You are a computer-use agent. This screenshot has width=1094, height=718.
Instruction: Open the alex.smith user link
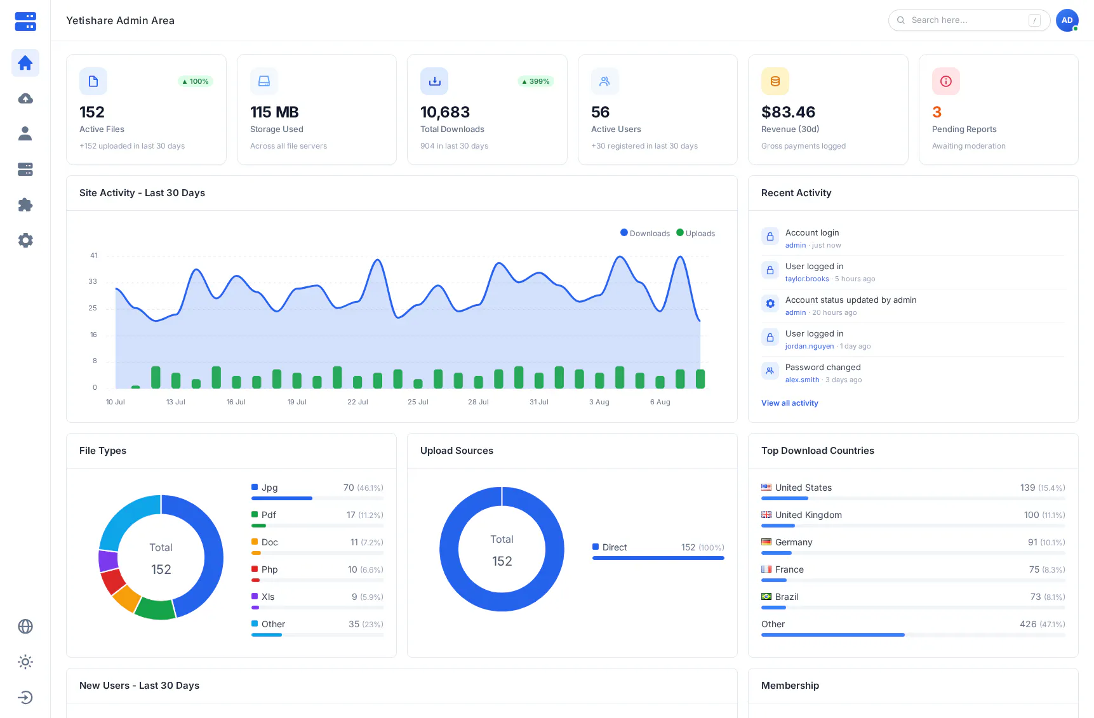click(802, 380)
